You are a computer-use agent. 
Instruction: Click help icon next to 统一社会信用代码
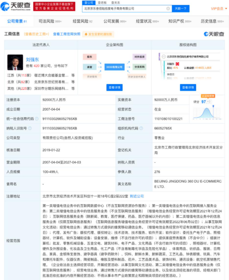(x=37, y=119)
